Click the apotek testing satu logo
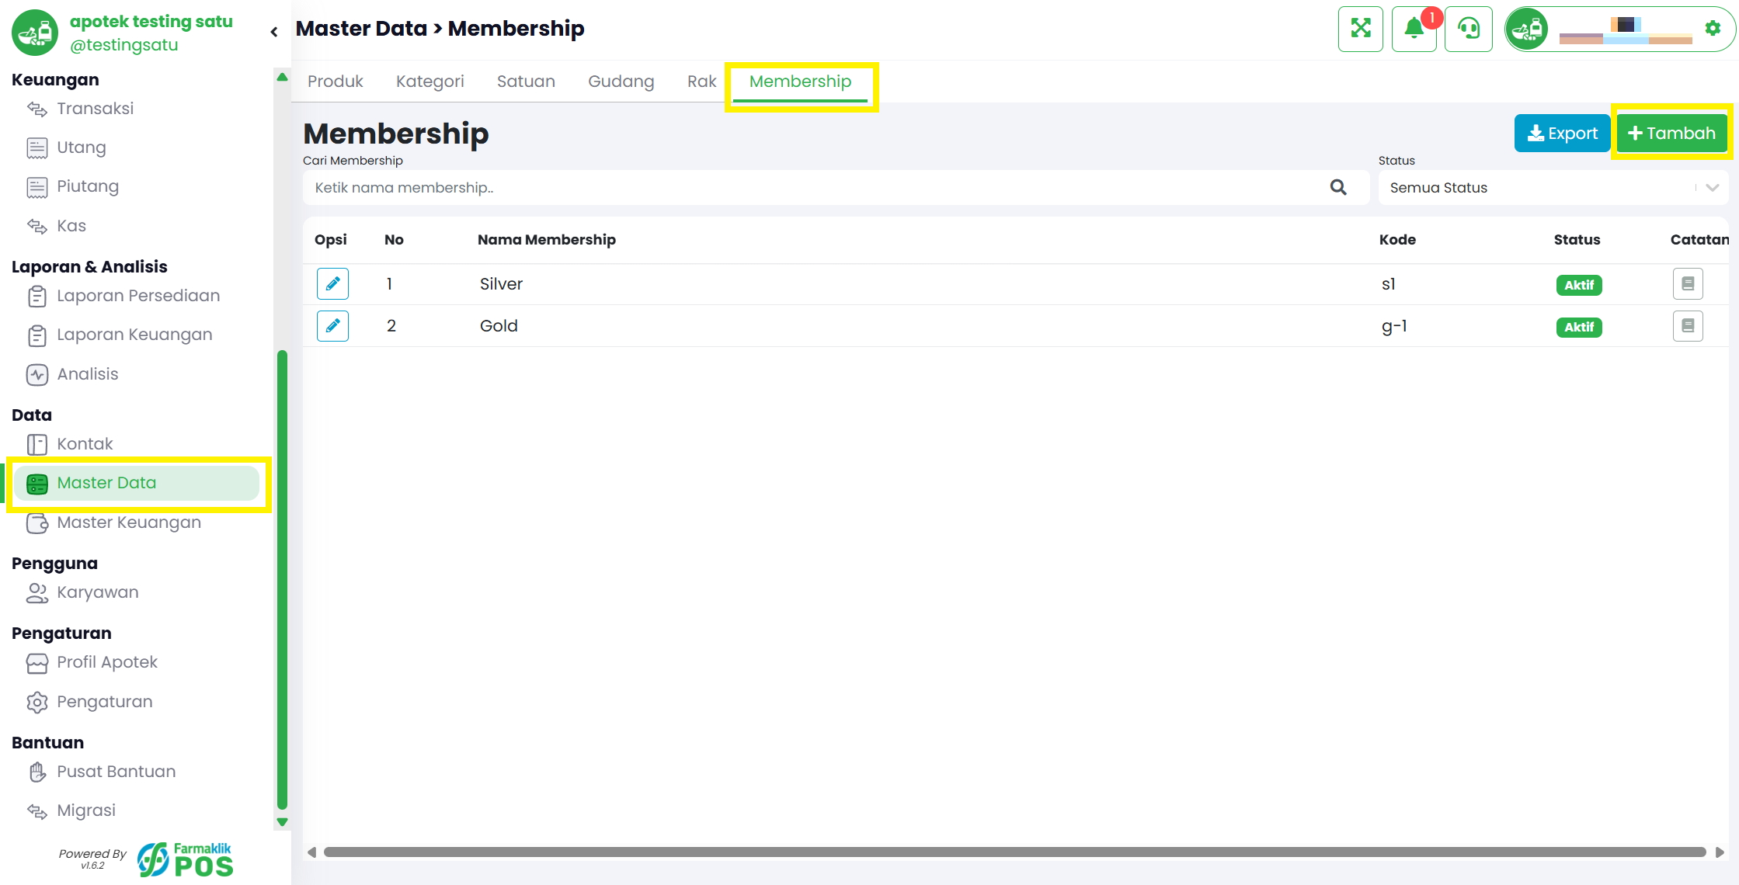The width and height of the screenshot is (1739, 885). 34,32
